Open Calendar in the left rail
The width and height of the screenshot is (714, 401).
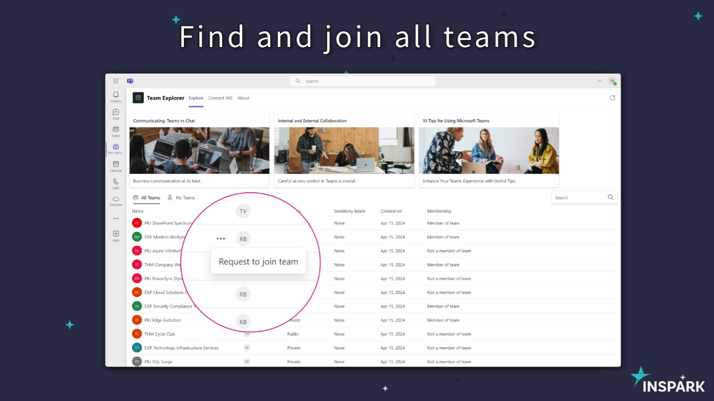pyautogui.click(x=116, y=167)
